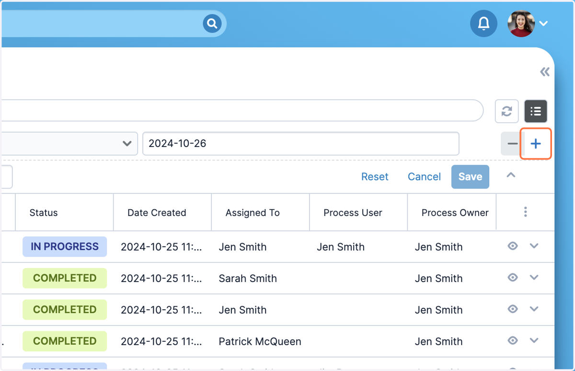Click the Jen Smith Process User cell

point(341,247)
